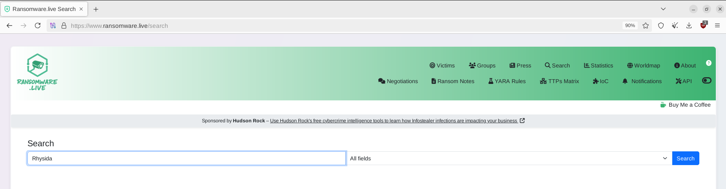Screen dimensions: 726x189
Task: Go back to the previous page
Action: (9, 25)
